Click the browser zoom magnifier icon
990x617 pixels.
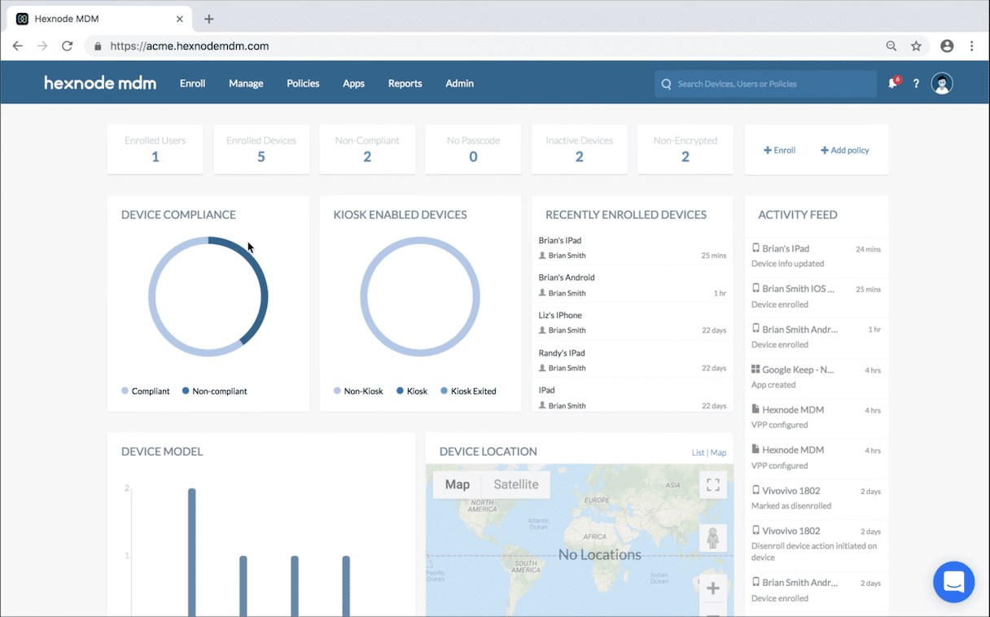coord(891,46)
